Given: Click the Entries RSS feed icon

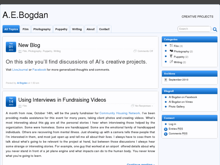Looking at the screenshot, I should click(x=166, y=129).
